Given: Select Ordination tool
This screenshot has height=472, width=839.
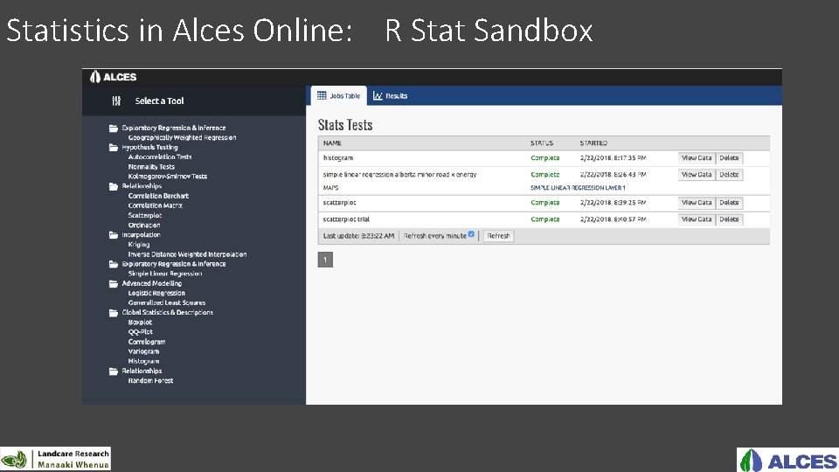Looking at the screenshot, I should 144,226.
